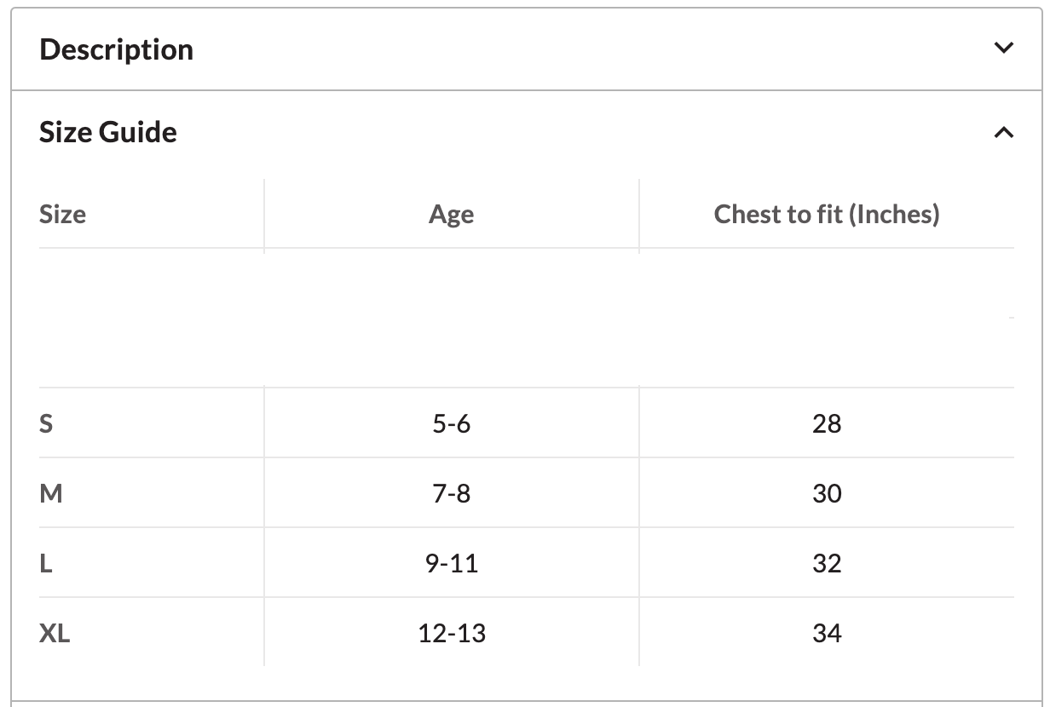Click Chest to fit (Inches) header

tap(827, 214)
